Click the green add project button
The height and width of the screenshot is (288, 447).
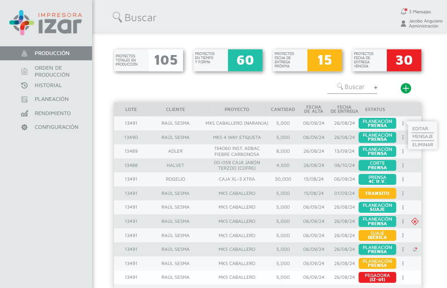pyautogui.click(x=406, y=88)
